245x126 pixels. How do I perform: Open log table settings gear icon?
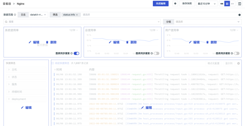pos(238,63)
